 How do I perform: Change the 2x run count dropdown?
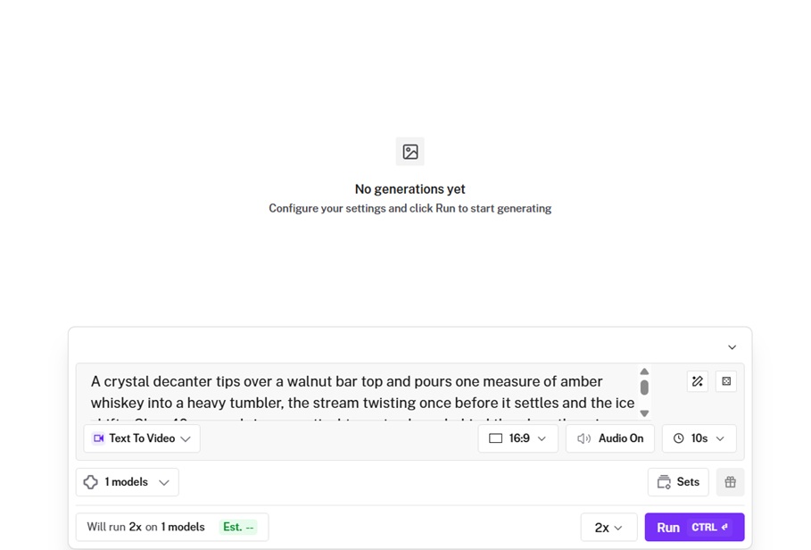pos(608,528)
